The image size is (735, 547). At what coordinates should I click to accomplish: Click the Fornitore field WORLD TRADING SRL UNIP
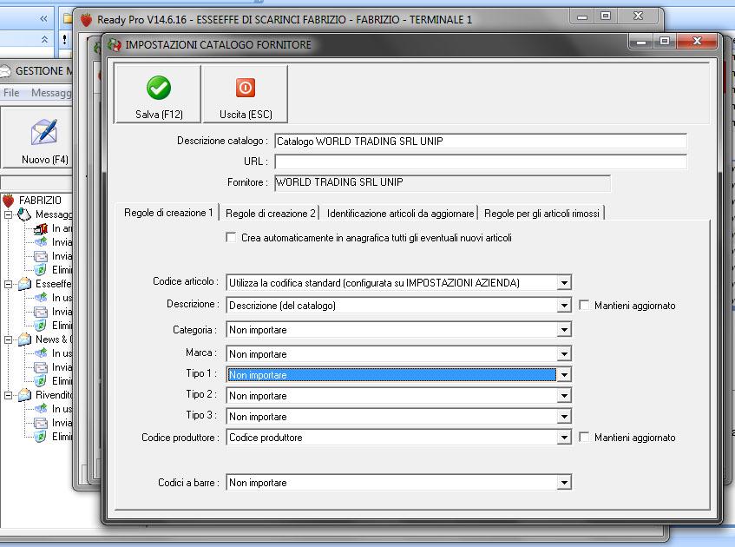point(442,182)
